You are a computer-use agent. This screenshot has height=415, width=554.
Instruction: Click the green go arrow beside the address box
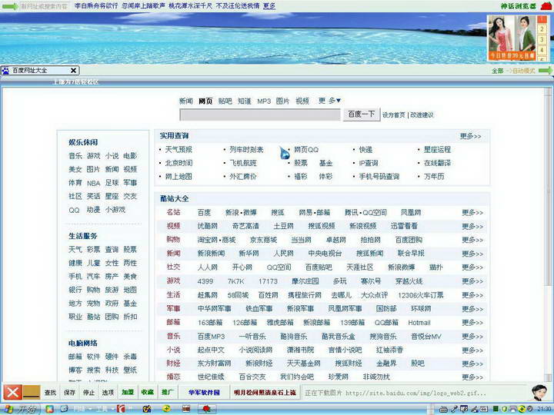tap(10, 6)
